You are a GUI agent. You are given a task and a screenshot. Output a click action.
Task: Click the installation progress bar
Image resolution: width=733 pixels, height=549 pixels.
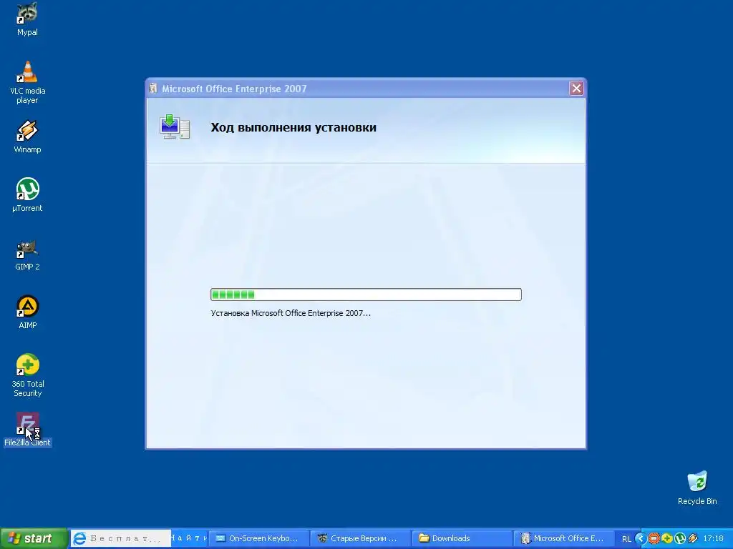click(x=366, y=295)
